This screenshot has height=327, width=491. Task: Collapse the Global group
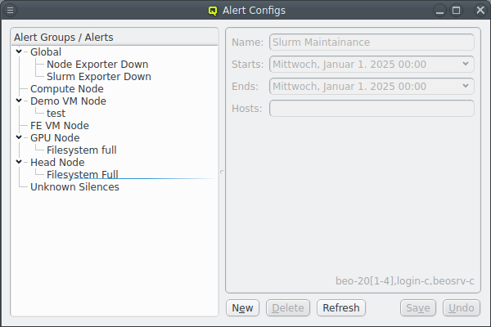tap(19, 52)
